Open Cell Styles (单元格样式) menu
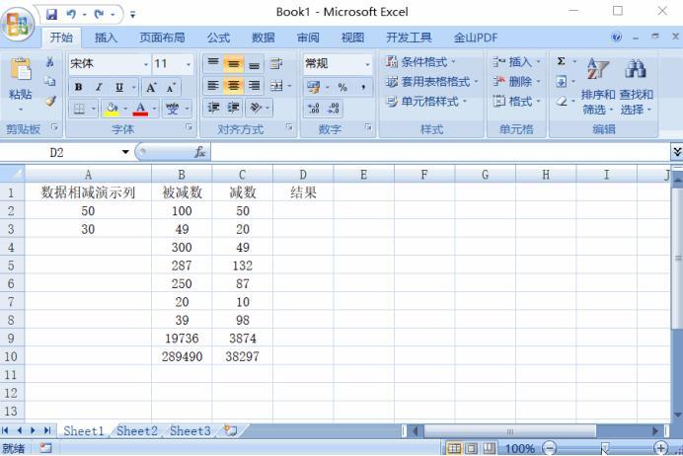 pos(426,102)
